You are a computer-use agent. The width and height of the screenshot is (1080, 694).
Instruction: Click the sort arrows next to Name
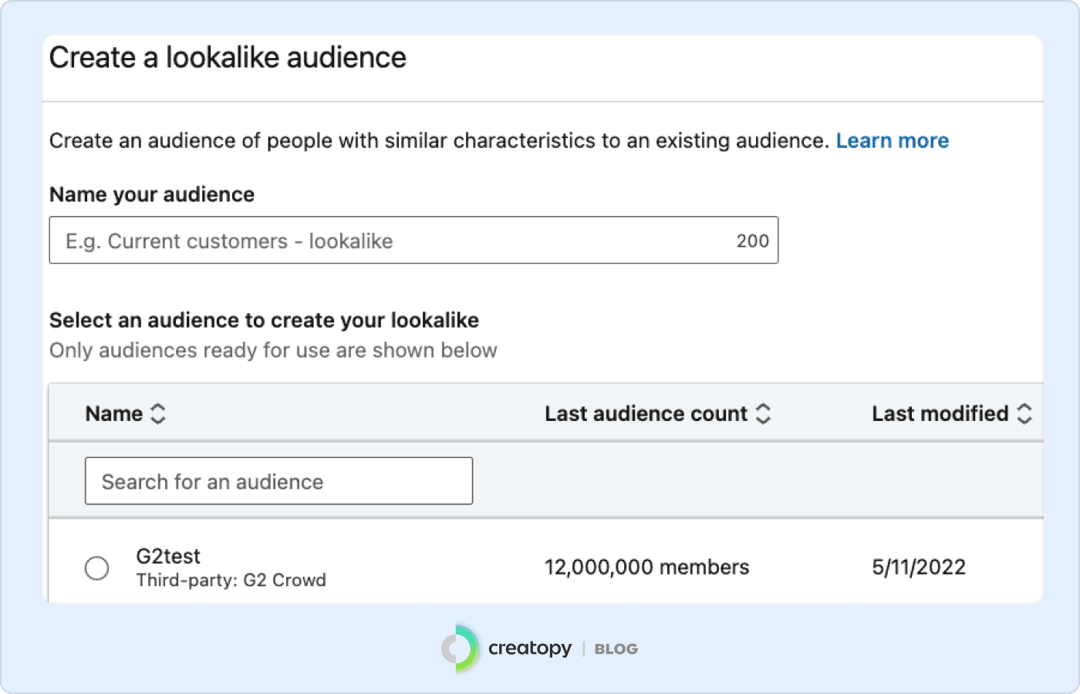tap(158, 414)
